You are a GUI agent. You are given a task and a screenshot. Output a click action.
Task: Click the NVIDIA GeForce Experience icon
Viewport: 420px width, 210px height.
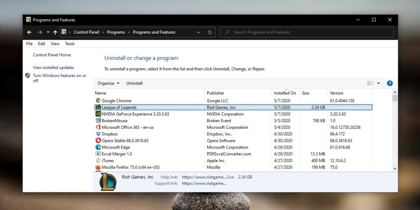coord(98,114)
